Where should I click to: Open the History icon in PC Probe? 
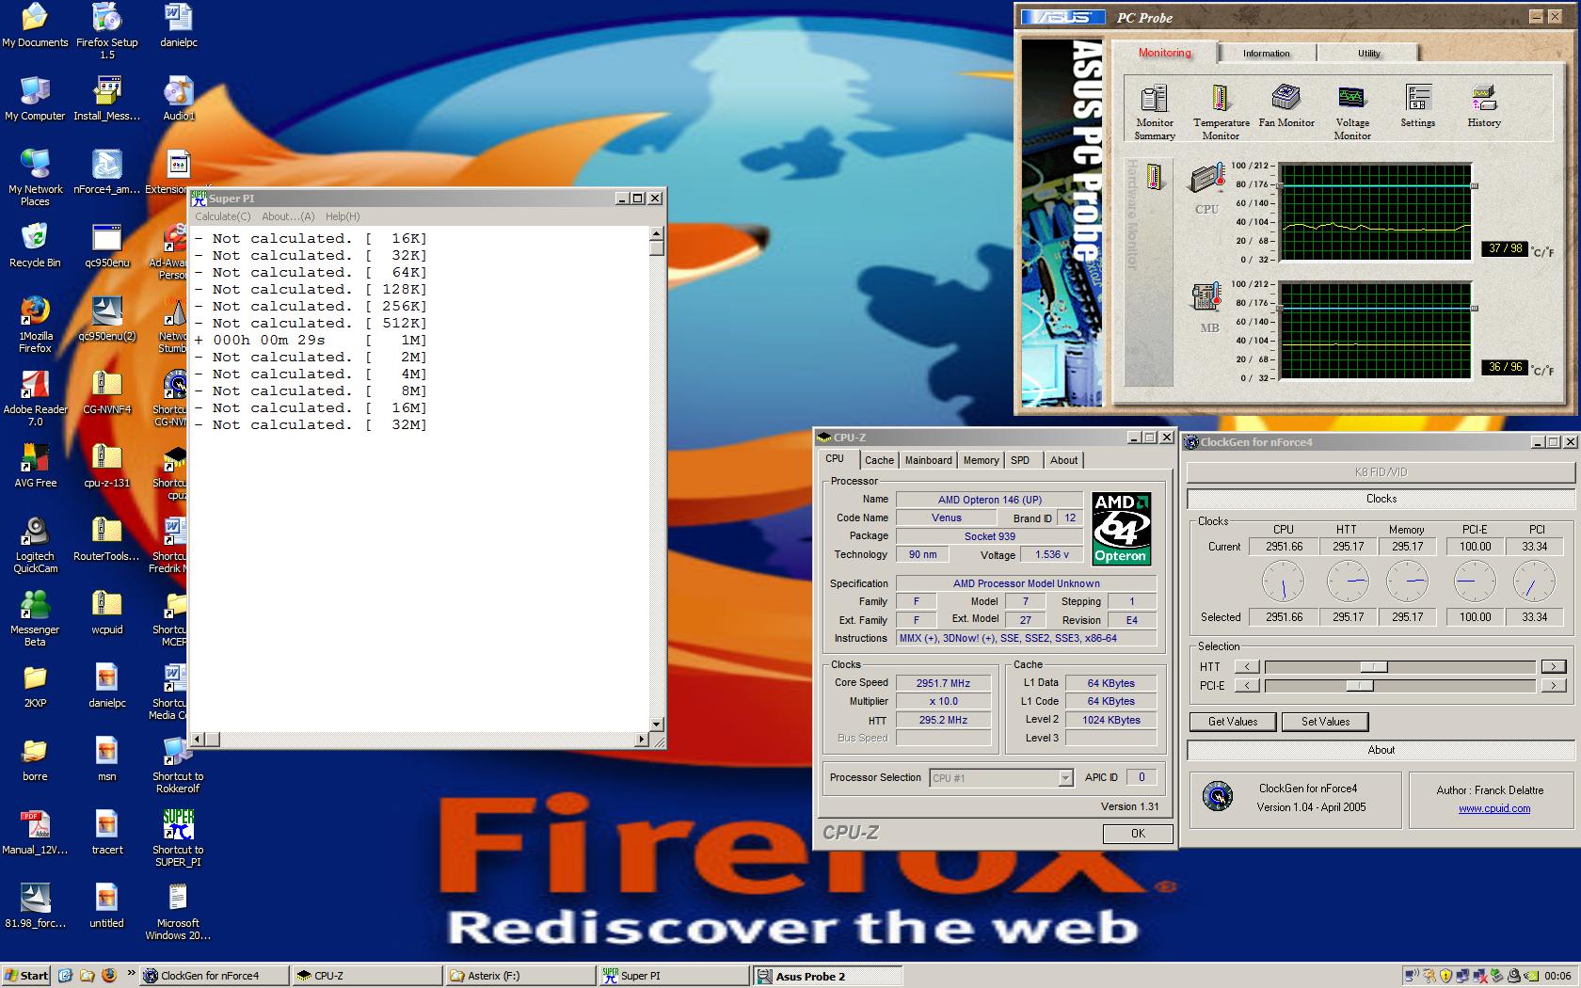1483,99
